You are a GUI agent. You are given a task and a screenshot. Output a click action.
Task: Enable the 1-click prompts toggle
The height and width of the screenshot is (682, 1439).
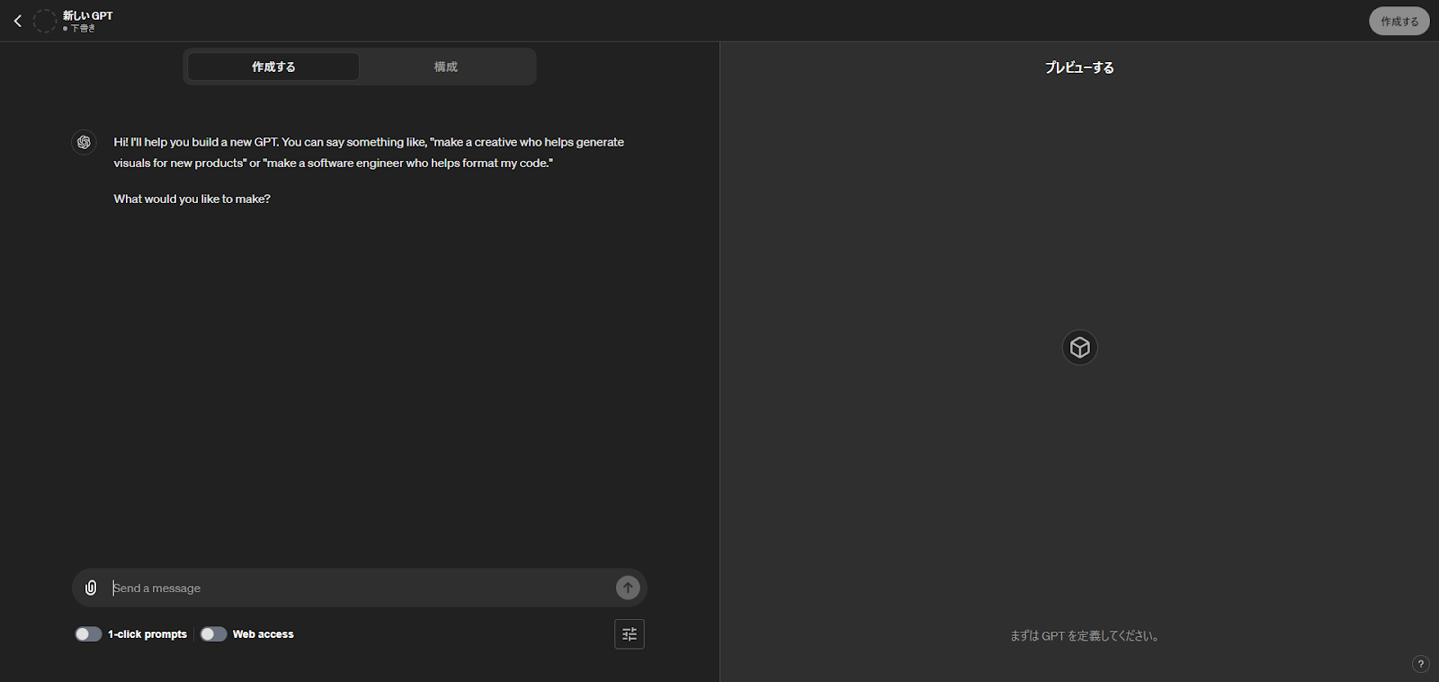click(88, 634)
